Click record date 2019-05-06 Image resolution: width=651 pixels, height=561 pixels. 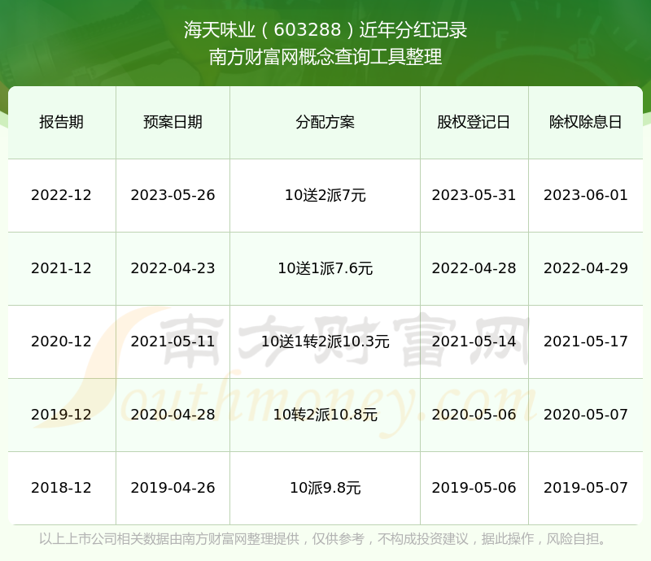(474, 488)
